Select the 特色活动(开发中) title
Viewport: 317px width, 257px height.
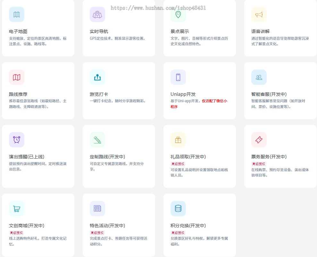[107, 226]
